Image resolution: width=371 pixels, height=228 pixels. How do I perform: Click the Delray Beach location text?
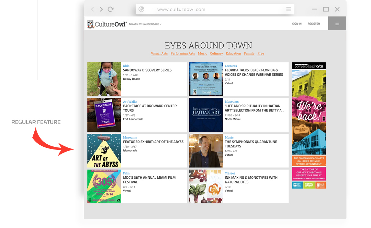click(132, 79)
